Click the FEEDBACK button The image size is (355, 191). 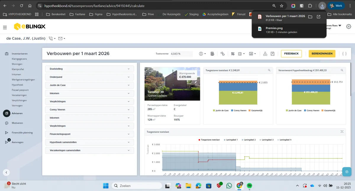[x=291, y=54]
